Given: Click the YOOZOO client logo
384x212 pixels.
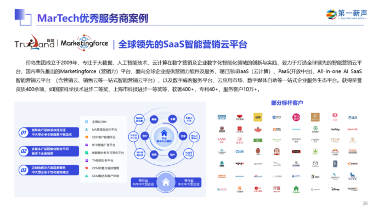Looking at the screenshot, I should (353, 189).
